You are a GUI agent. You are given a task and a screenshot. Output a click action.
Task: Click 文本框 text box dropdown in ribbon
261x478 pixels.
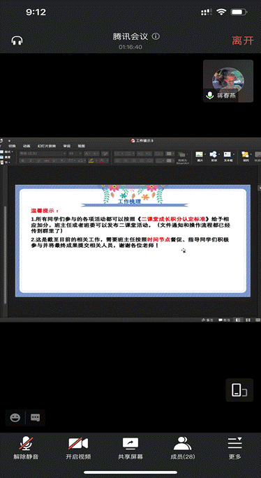point(228,156)
